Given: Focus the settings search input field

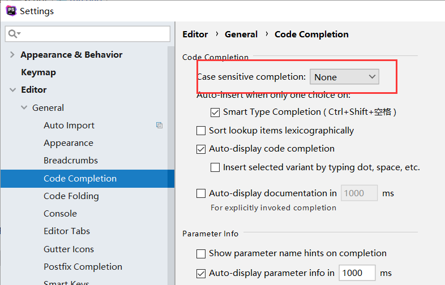Looking at the screenshot, I should (x=87, y=34).
